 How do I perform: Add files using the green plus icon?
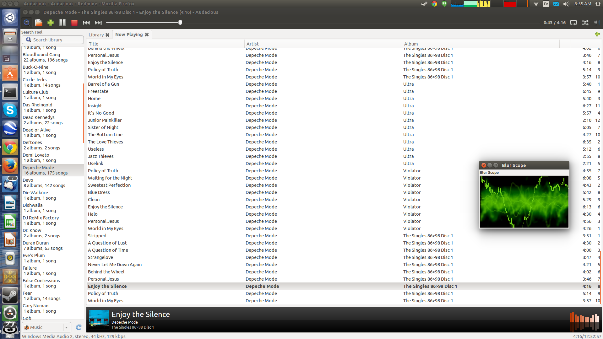tap(51, 23)
